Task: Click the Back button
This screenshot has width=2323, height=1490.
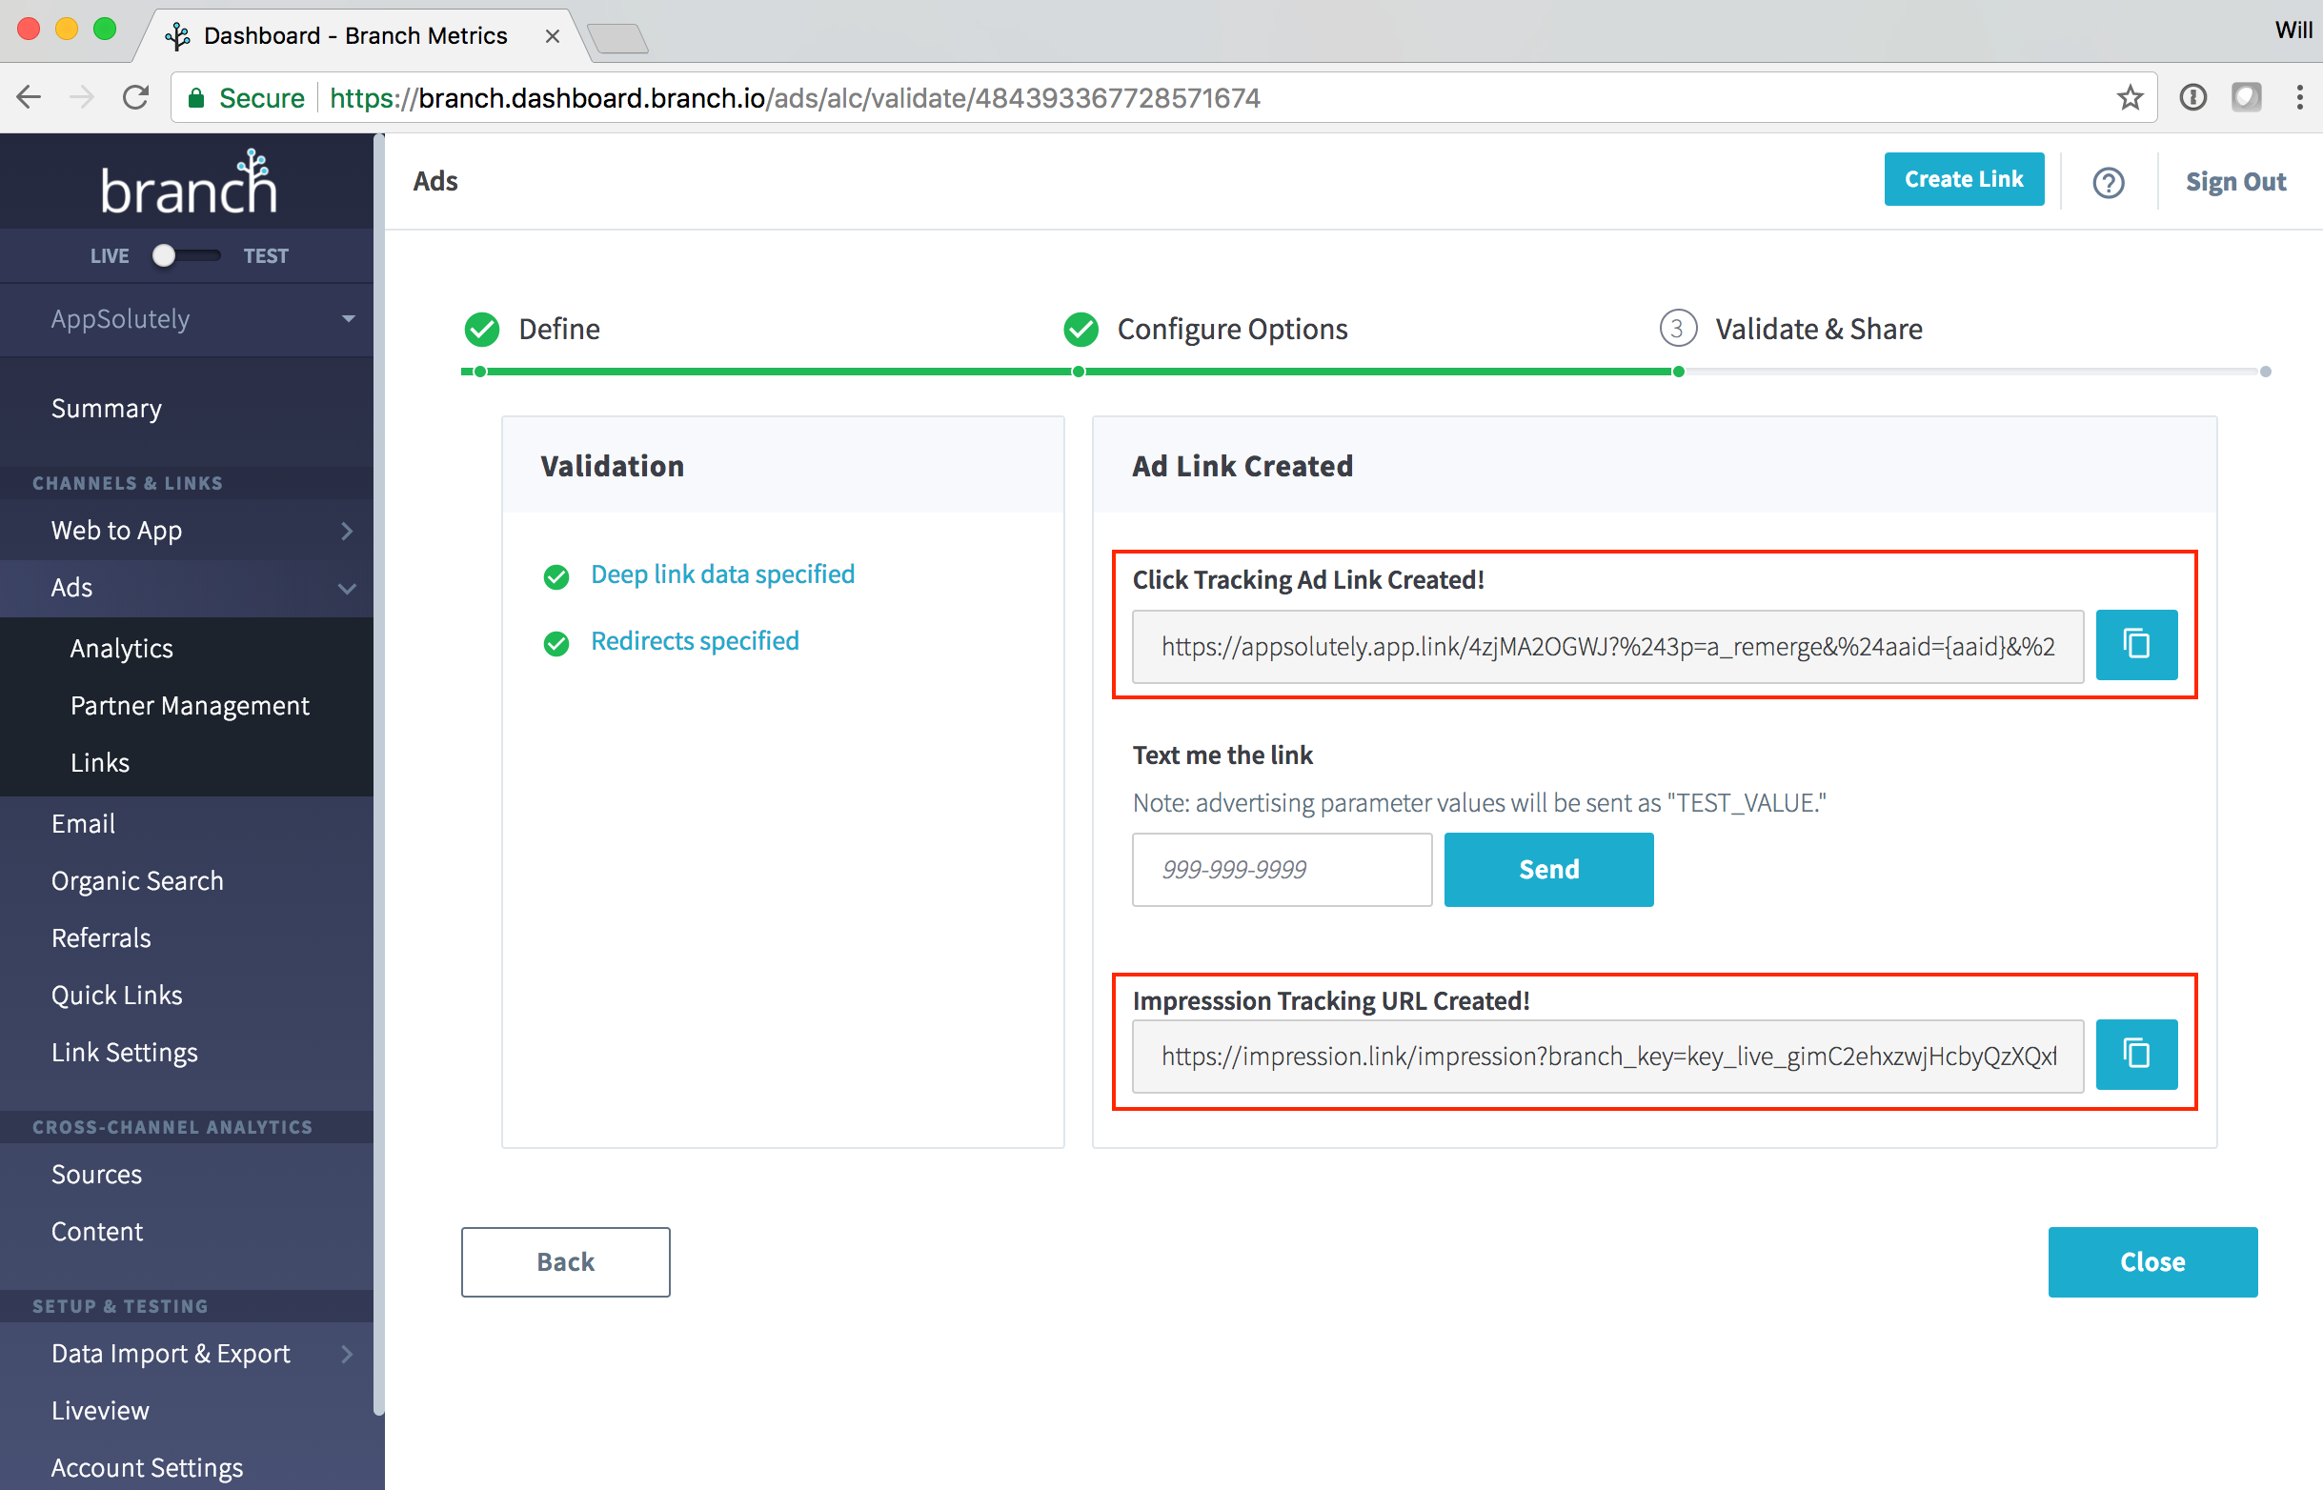Action: tap(565, 1261)
